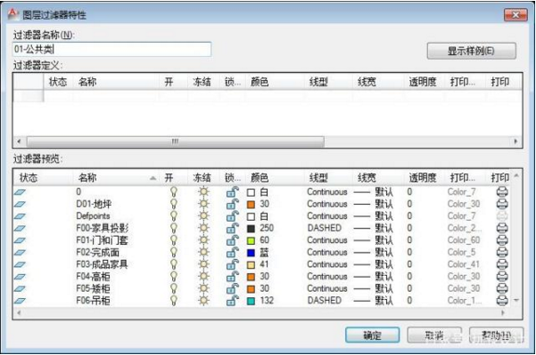This screenshot has height=355, width=536.
Task: Click right arrow of filter definition scrollbar
Action: (515, 141)
